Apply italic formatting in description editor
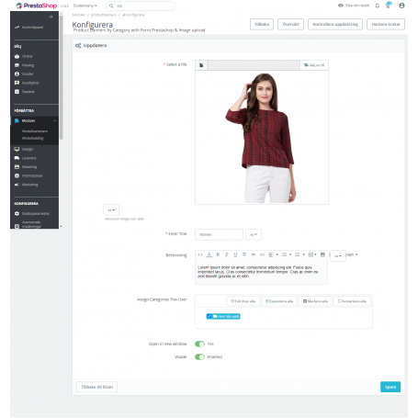 227,254
